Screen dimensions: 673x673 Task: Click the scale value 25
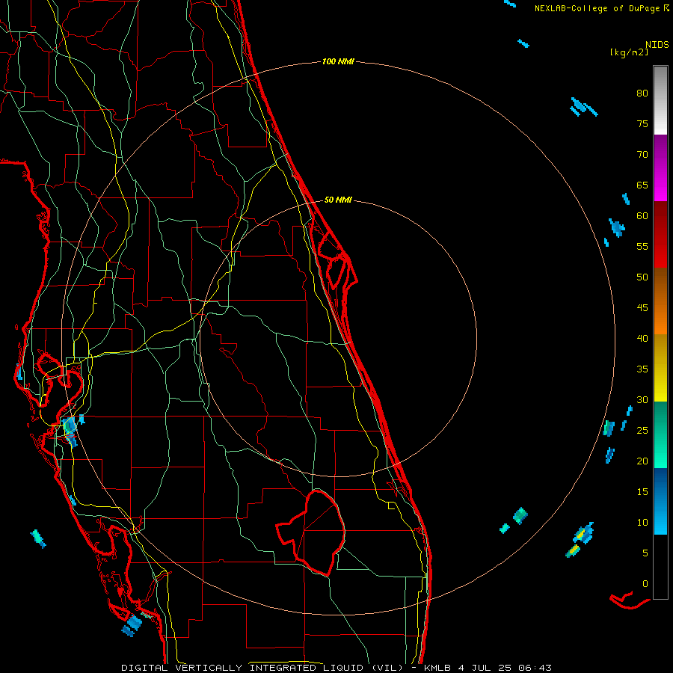tap(642, 430)
